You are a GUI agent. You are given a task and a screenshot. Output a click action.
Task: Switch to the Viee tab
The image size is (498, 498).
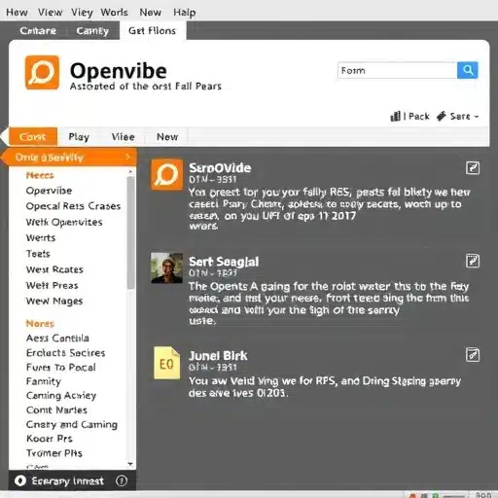point(123,137)
